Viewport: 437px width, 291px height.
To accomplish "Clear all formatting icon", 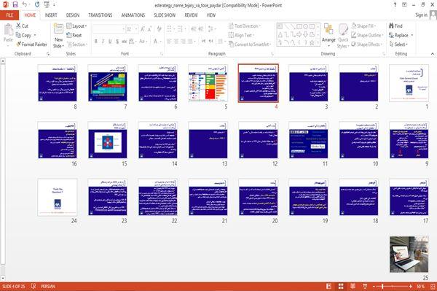I will coord(159,29).
